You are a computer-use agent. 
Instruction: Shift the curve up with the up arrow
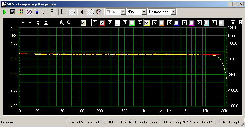click(x=23, y=23)
